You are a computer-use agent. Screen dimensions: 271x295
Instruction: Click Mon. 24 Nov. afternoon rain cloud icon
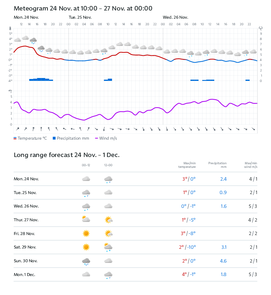point(108,179)
